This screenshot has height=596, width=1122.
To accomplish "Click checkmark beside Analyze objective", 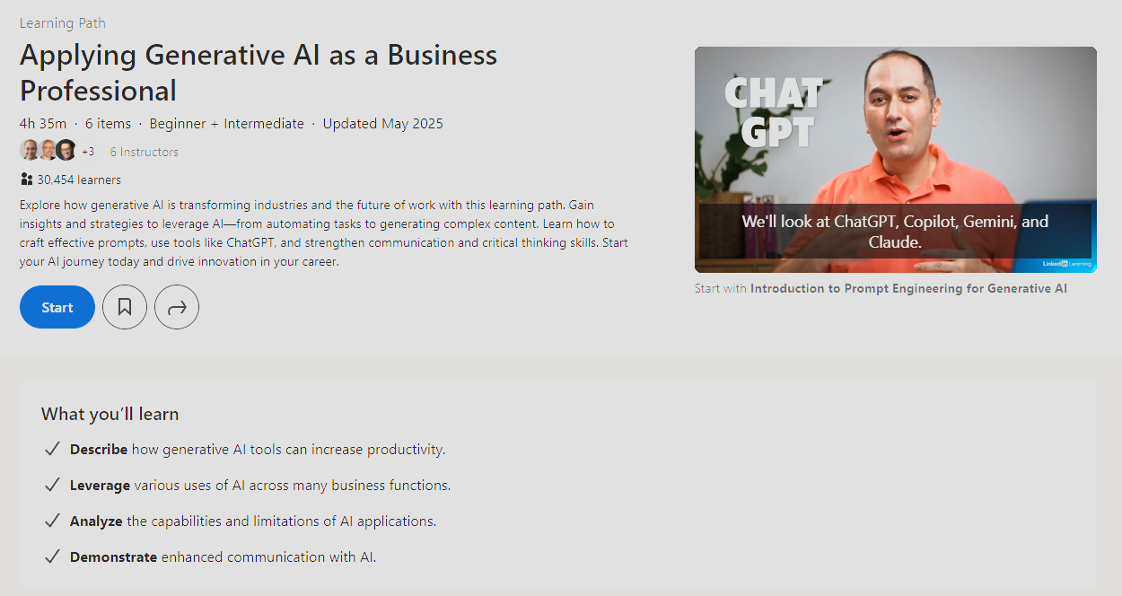I will coord(52,521).
